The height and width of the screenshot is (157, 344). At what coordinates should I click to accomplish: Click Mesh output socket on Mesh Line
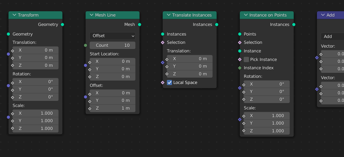click(x=140, y=25)
